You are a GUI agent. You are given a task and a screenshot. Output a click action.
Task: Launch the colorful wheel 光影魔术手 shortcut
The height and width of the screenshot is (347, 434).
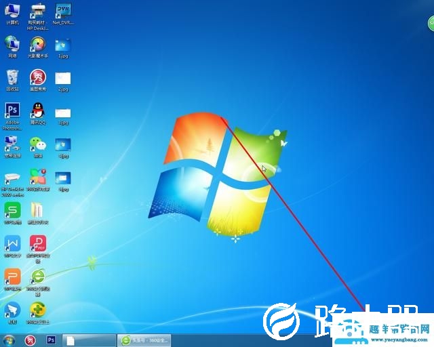click(38, 47)
